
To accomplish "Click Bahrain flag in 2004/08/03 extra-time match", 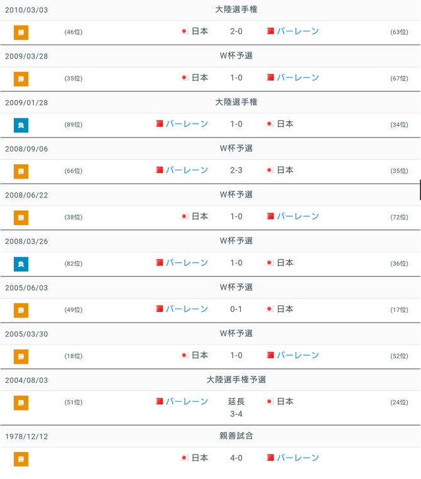I will [160, 402].
